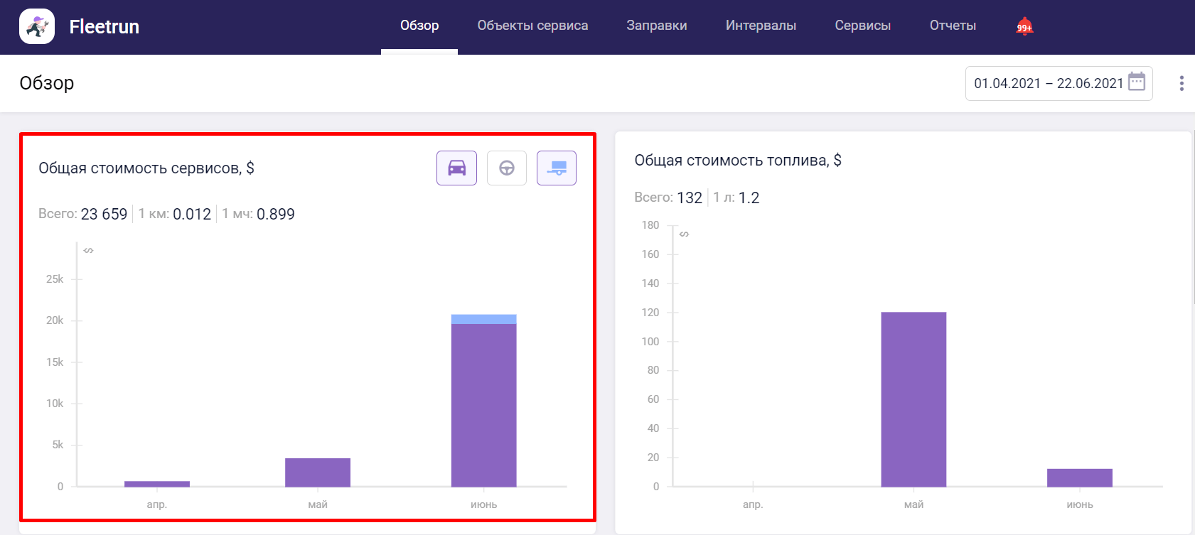
Task: Toggle the trailer filter on services chart
Action: [x=556, y=168]
